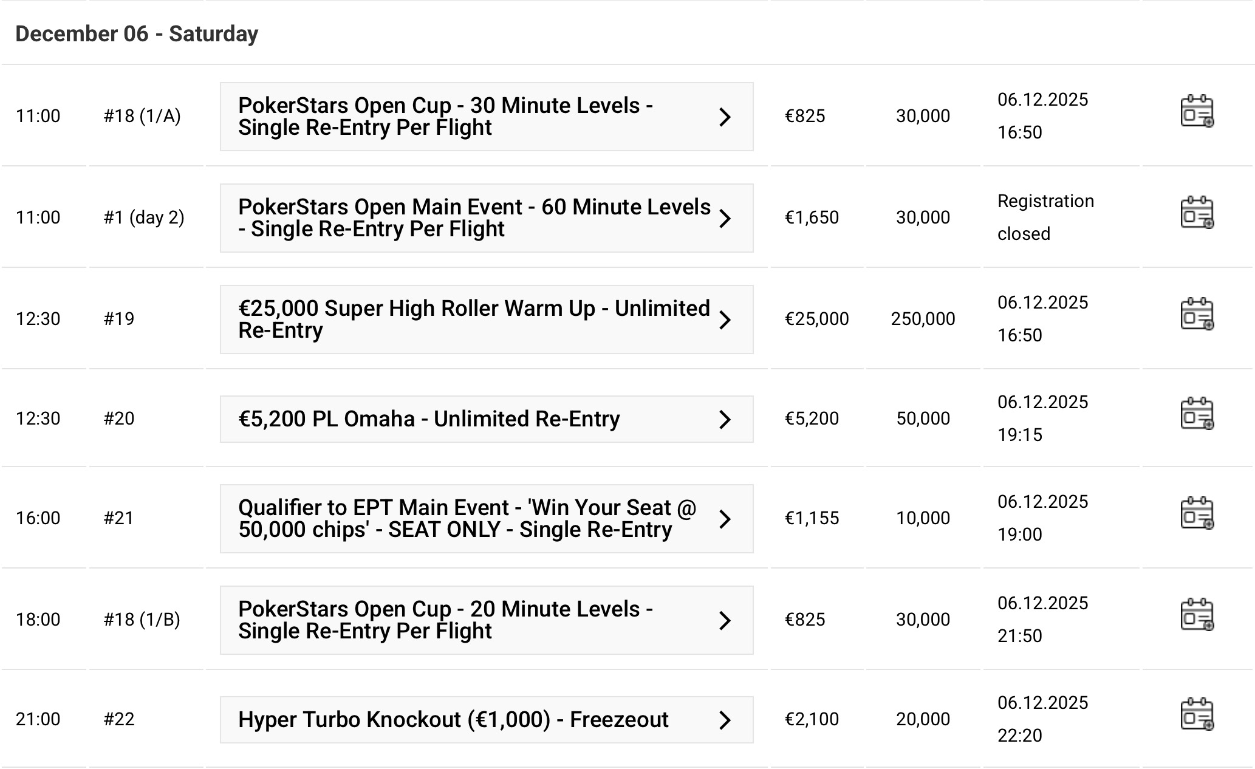Add Main Event day 2 to calendar
This screenshot has height=769, width=1255.
click(1196, 213)
